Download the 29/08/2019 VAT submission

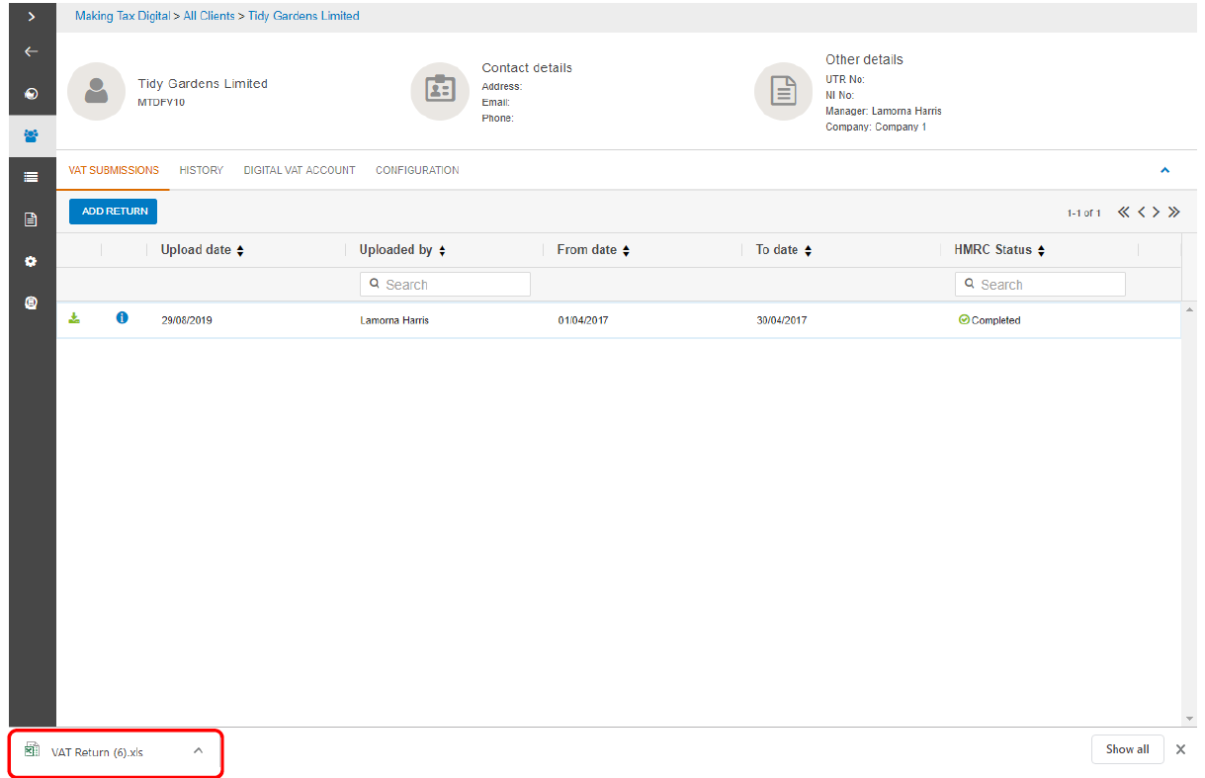(x=74, y=318)
